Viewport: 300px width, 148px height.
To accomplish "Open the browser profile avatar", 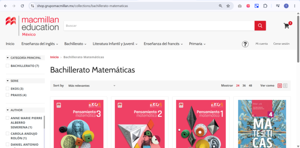I will pos(286,6).
